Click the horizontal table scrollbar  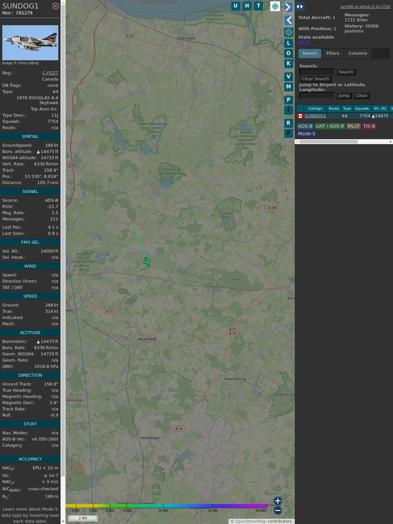pyautogui.click(x=328, y=142)
